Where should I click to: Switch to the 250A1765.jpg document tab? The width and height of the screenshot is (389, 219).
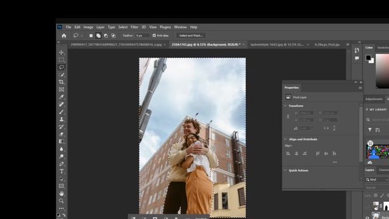point(206,44)
